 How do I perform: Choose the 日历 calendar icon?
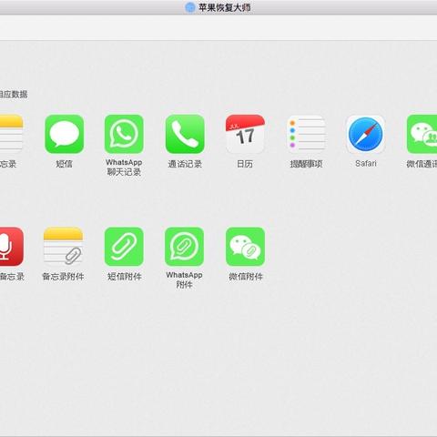point(245,134)
